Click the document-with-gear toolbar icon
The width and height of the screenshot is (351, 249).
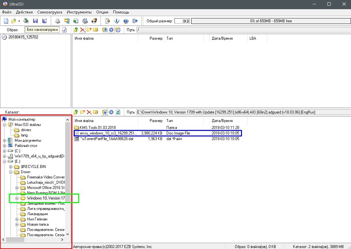107,21
